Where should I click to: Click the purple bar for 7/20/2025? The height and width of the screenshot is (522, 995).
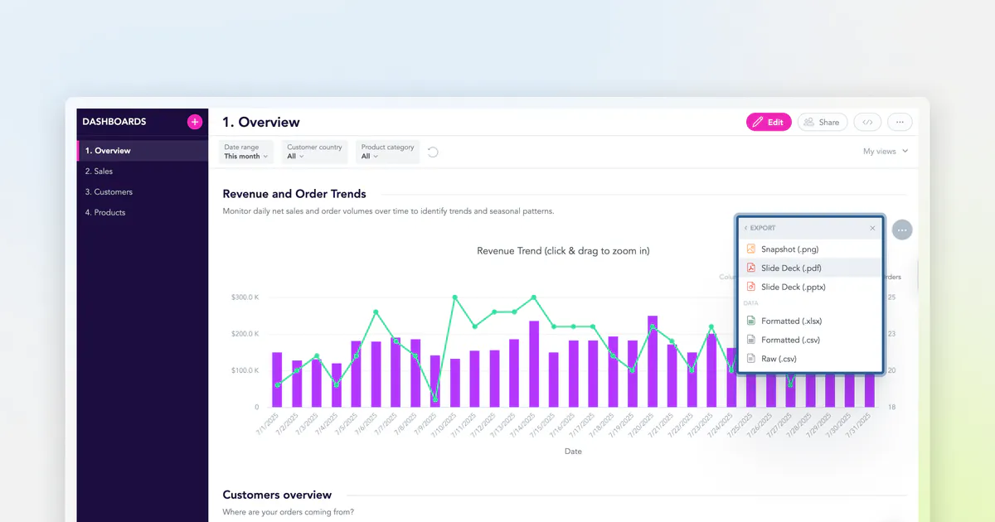click(653, 361)
